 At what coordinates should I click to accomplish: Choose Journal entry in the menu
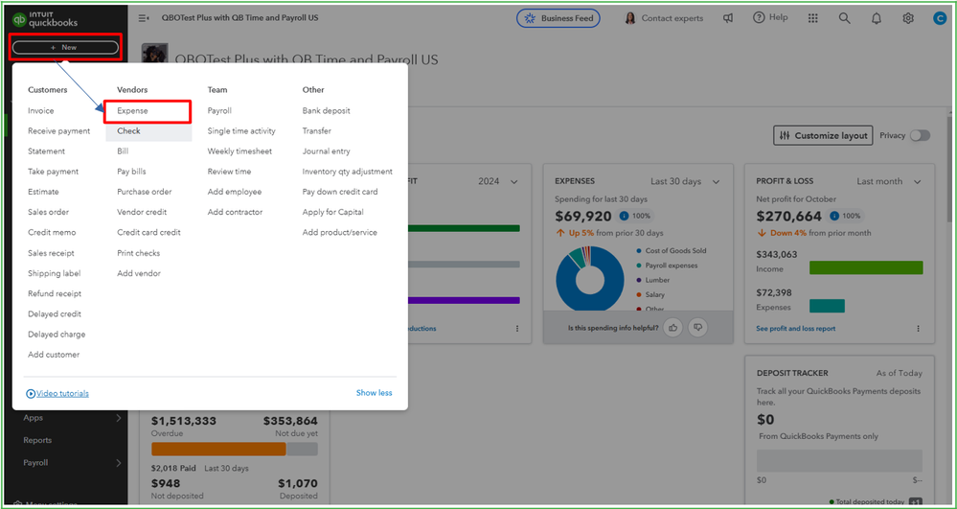[326, 150]
